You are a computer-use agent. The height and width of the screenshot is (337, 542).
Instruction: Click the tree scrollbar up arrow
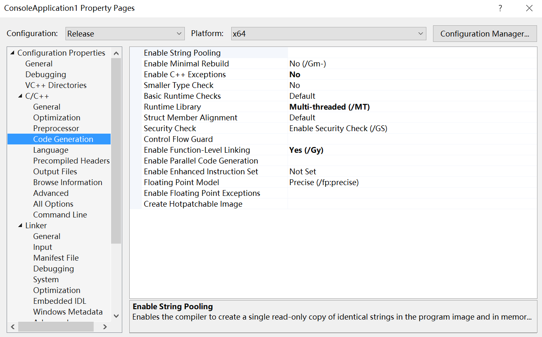tap(116, 53)
